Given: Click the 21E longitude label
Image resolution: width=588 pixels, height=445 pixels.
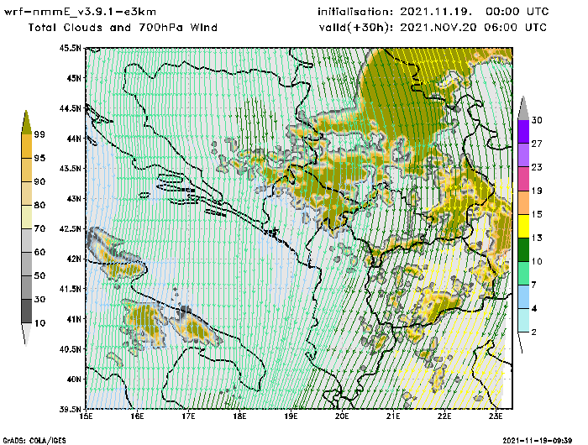Looking at the screenshot, I should (x=393, y=416).
